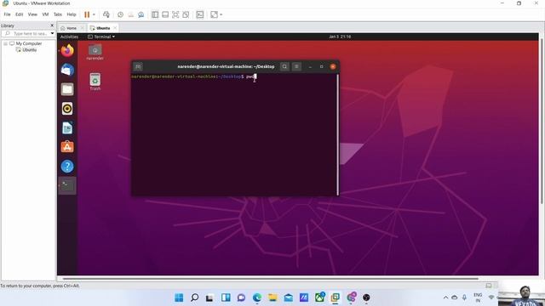Select the Ubuntu VM tab
The height and width of the screenshot is (306, 545).
[x=103, y=28]
